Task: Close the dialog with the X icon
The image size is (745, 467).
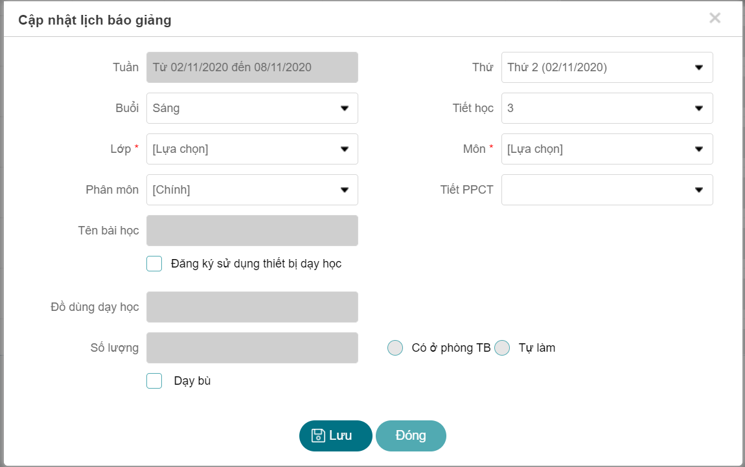Action: (715, 18)
